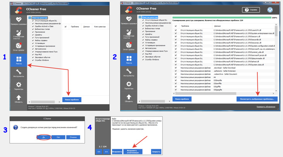Select Реестр in window 1 sidebar

[19, 60]
